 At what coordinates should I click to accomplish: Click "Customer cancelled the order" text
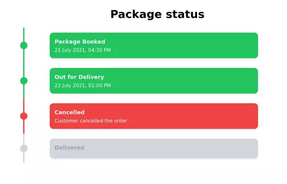click(91, 121)
